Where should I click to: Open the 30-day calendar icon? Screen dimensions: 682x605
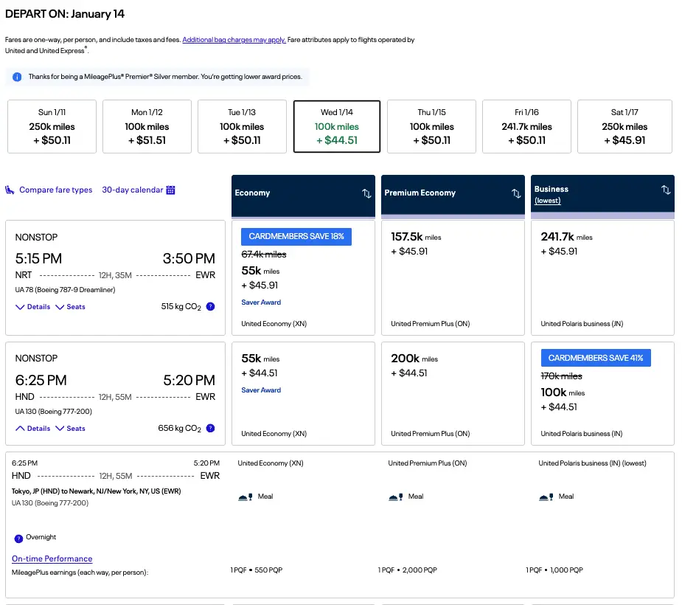pos(170,190)
